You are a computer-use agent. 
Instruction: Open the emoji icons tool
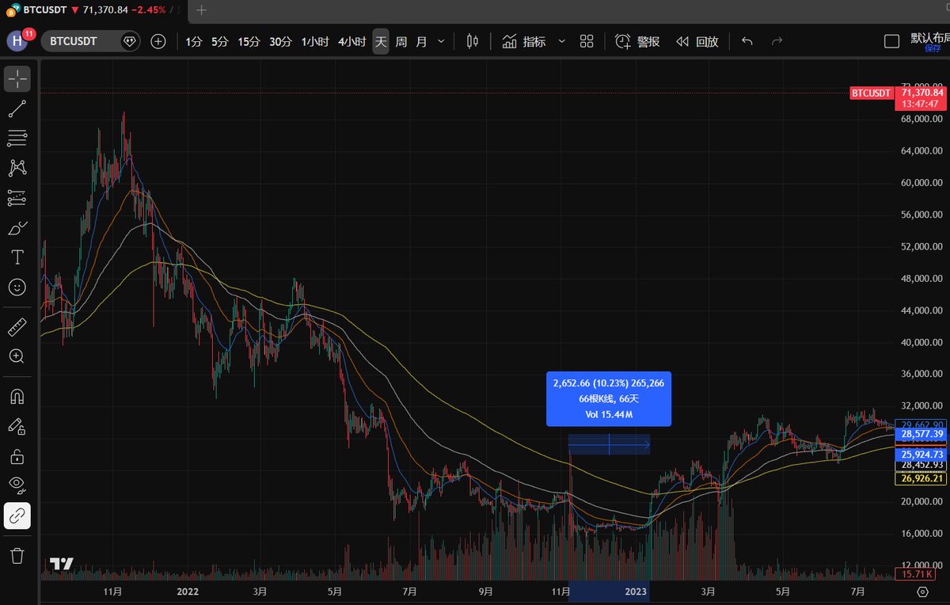pos(17,287)
